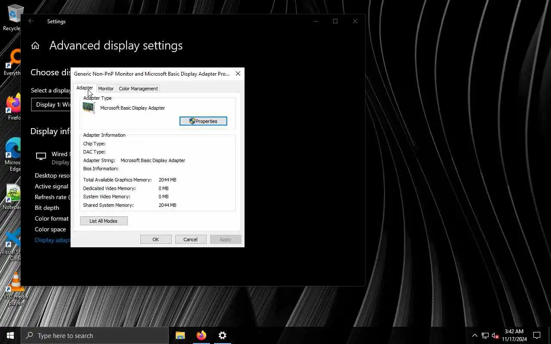Click the Settings back arrow

[x=31, y=21]
